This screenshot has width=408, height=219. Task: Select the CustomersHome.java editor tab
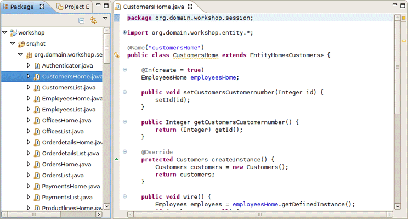tap(154, 7)
